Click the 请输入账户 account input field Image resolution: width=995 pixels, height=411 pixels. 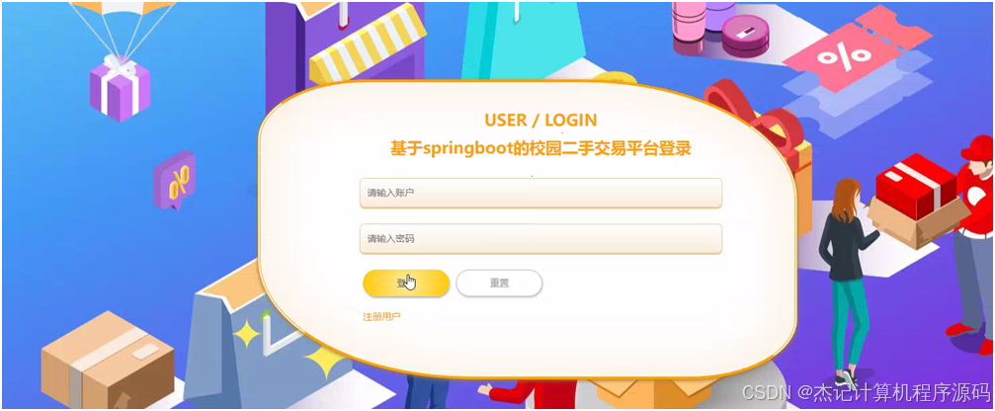[x=540, y=193]
